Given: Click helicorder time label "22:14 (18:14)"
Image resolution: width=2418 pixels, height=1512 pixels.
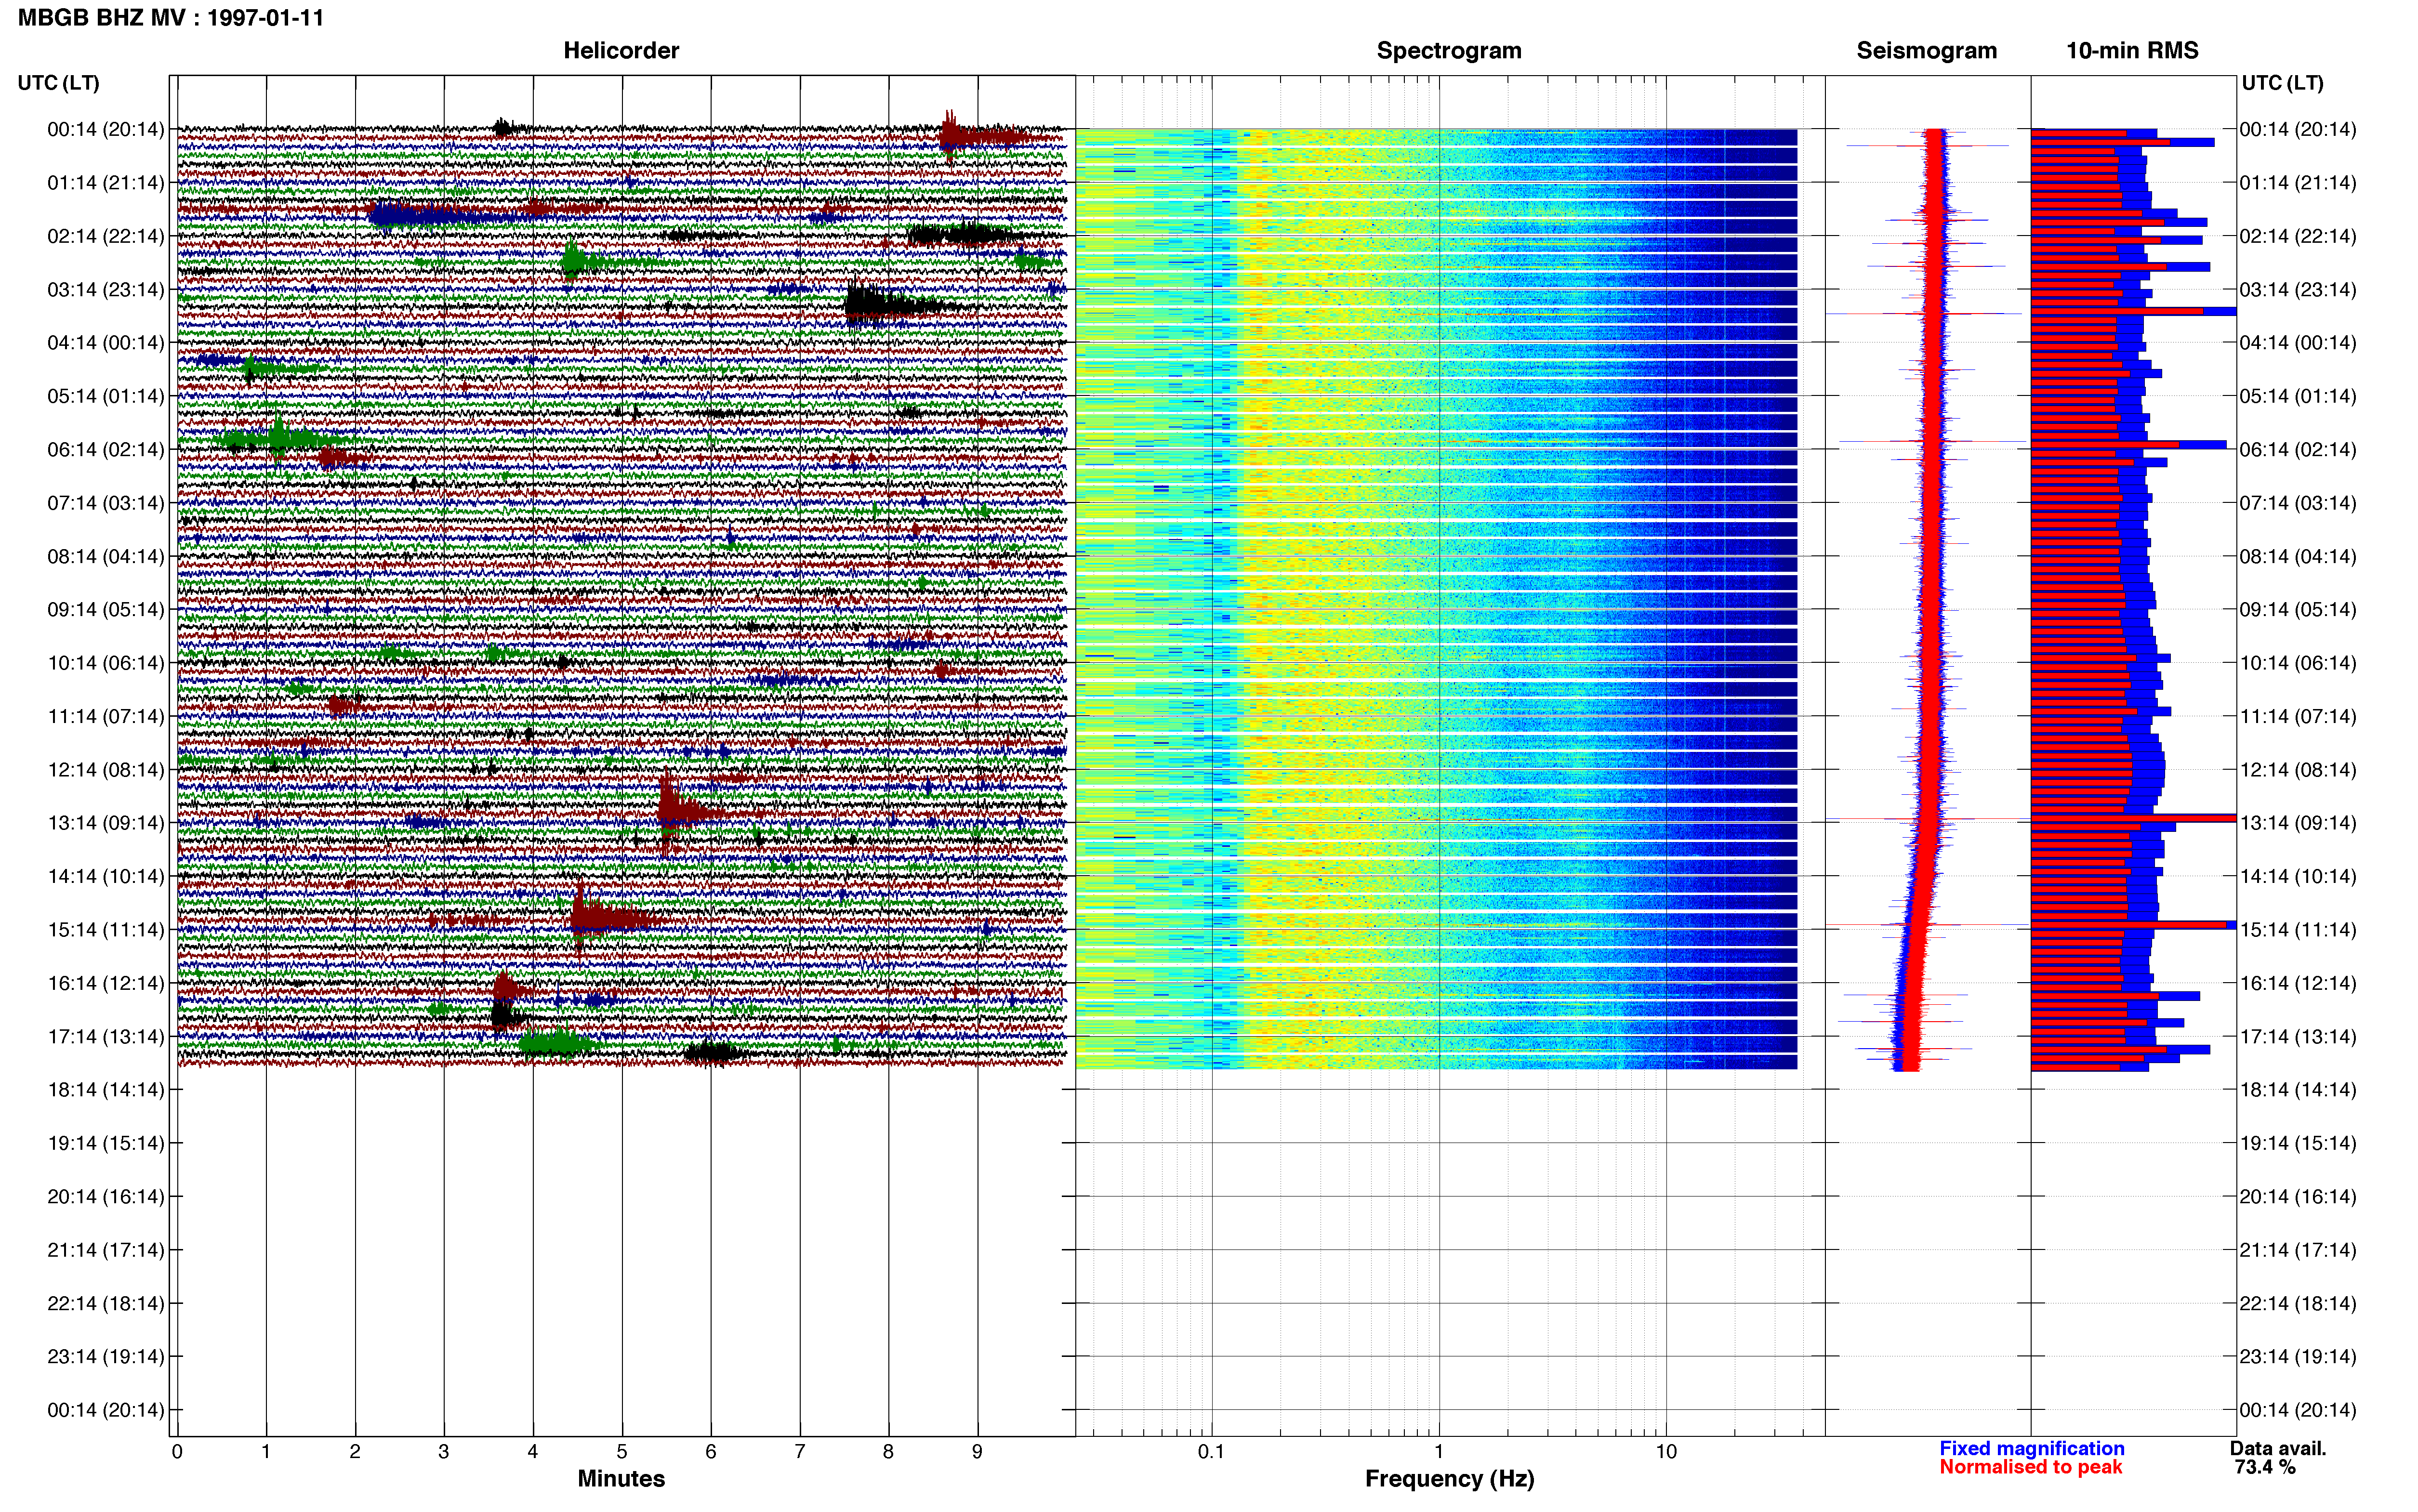Looking at the screenshot, I should coord(106,1304).
